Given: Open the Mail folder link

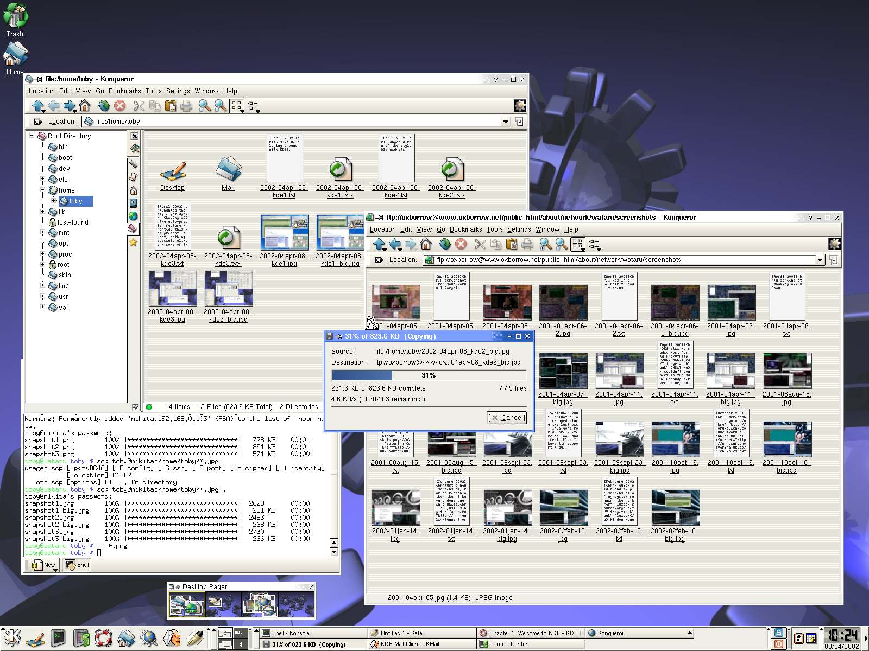Looking at the screenshot, I should tap(228, 174).
